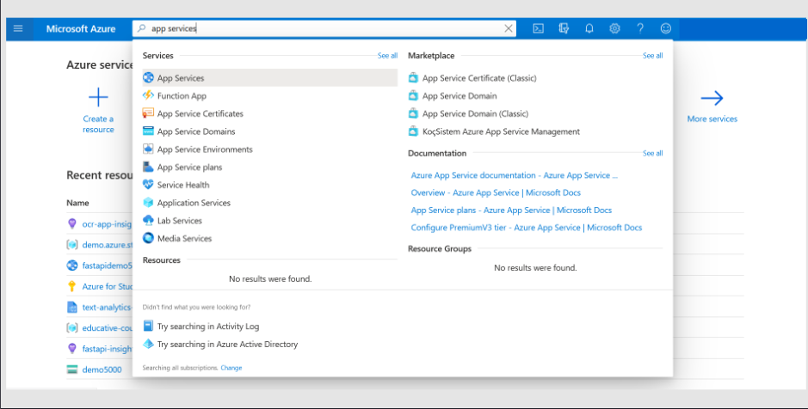The width and height of the screenshot is (808, 409).
Task: Click Microsoft Azure home title
Action: click(x=81, y=29)
